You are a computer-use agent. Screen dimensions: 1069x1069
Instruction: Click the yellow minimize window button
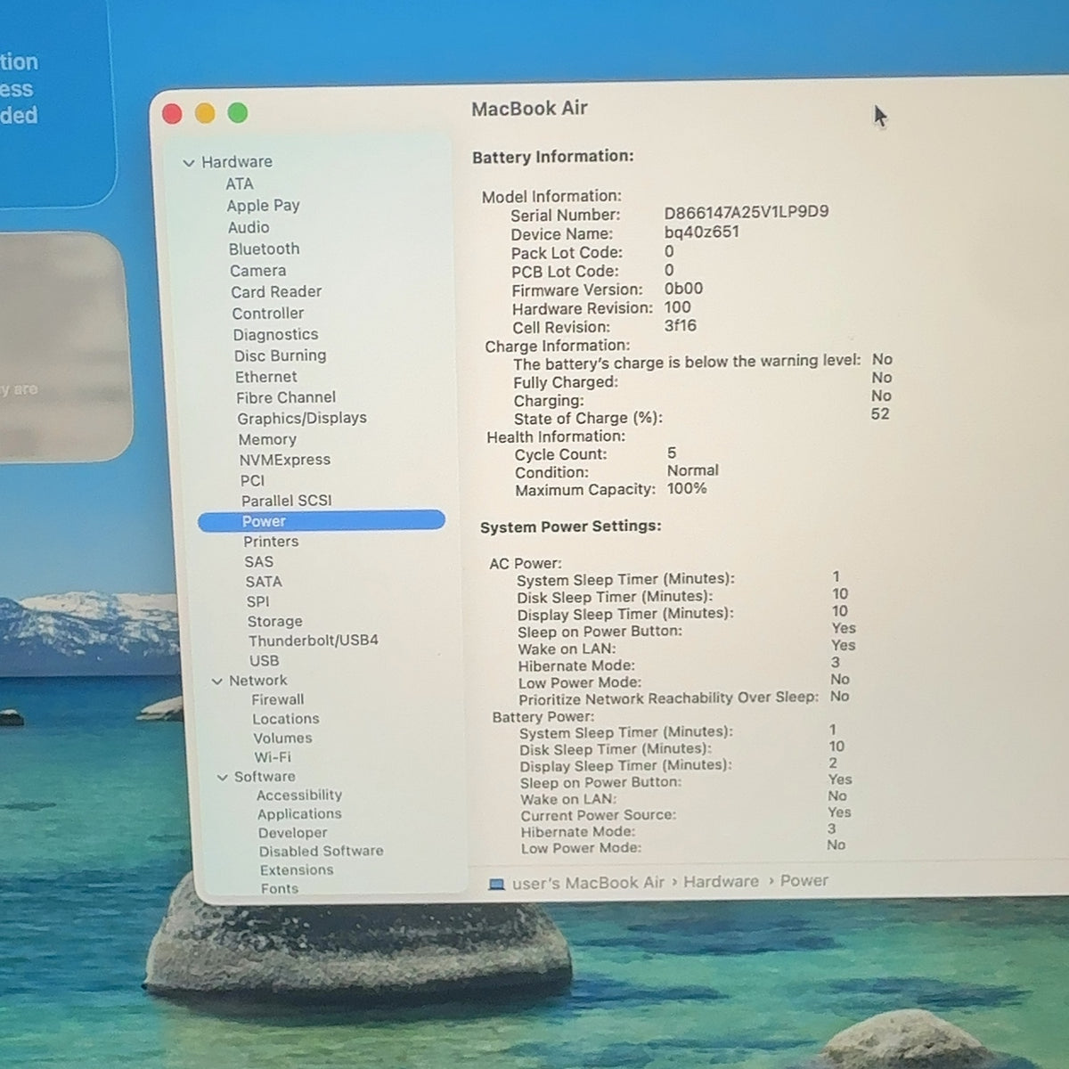[x=205, y=113]
